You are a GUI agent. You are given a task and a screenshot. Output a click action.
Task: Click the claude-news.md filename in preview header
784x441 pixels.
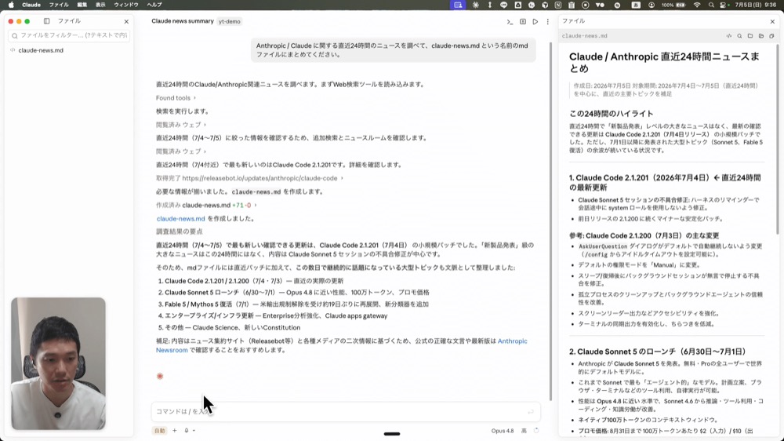pyautogui.click(x=585, y=36)
